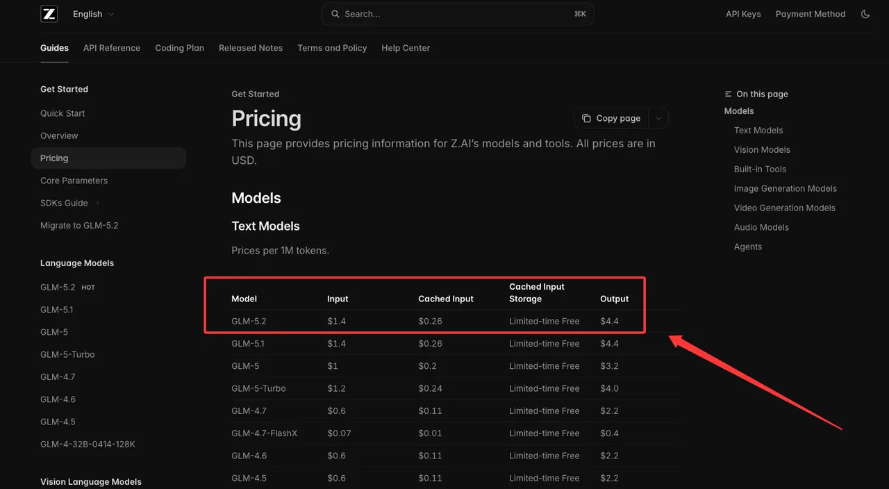Click the Vision Language Models sidebar heading

(x=91, y=481)
